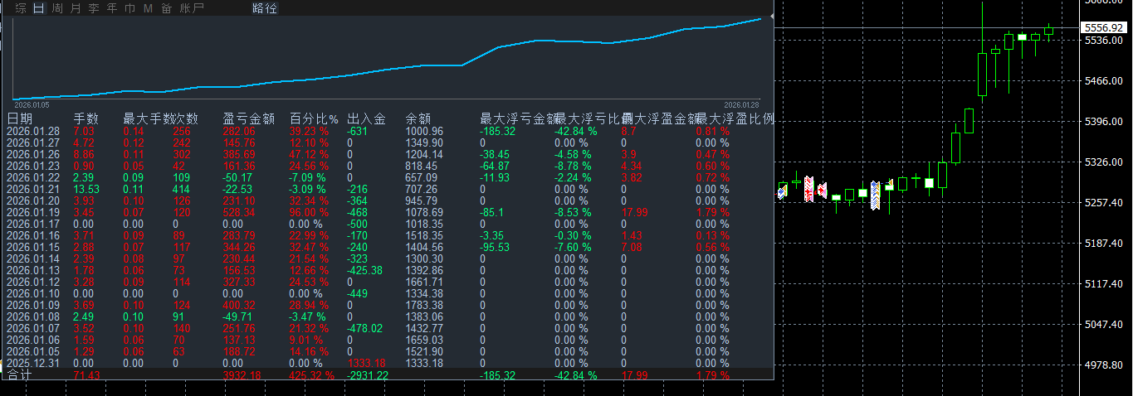The height and width of the screenshot is (396, 1133).
Task: Select the 2026.01.21 date row
Action: point(388,189)
